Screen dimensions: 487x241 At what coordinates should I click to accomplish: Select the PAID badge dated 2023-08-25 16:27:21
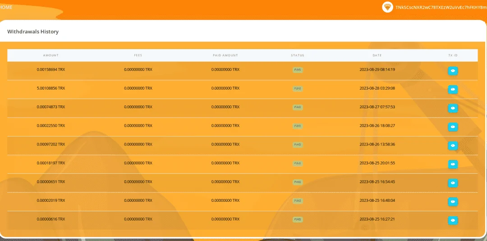(x=298, y=219)
